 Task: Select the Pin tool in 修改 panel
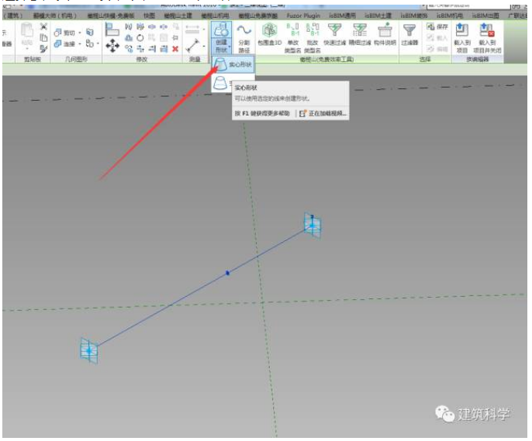175,38
